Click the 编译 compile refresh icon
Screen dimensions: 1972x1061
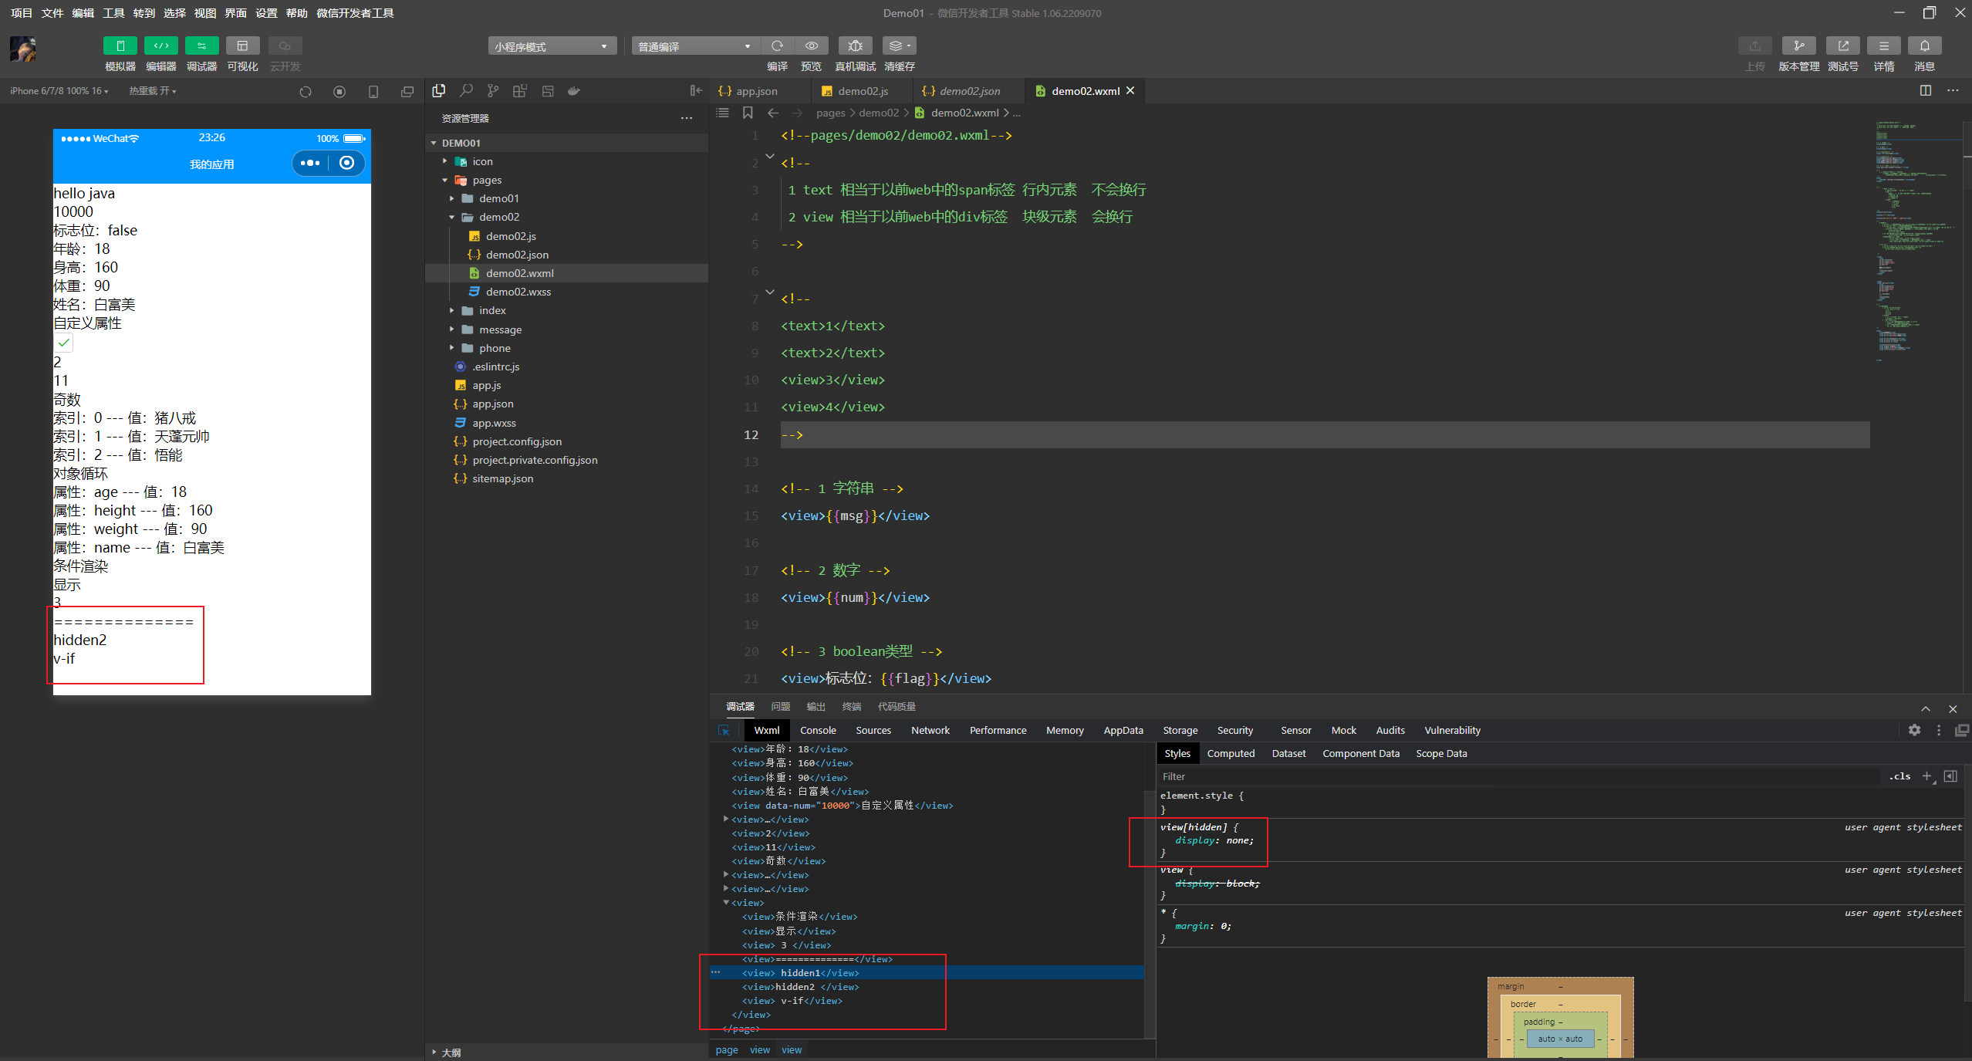[777, 46]
